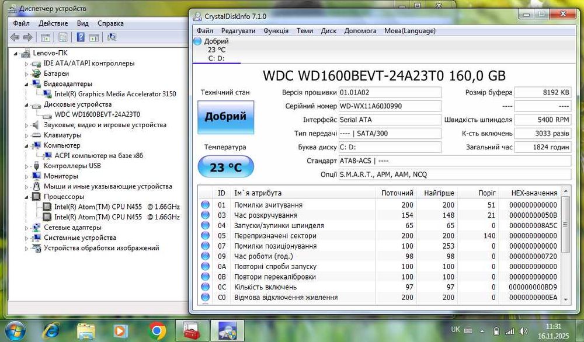
Task: Click blue health circle beside Добрий disk tab
Action: click(197, 41)
